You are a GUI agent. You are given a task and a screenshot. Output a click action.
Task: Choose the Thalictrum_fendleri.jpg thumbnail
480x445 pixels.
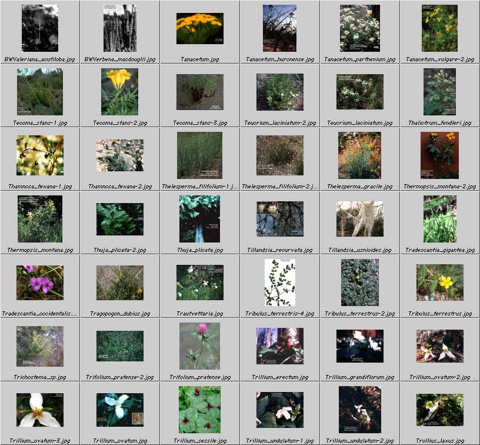coord(439,92)
